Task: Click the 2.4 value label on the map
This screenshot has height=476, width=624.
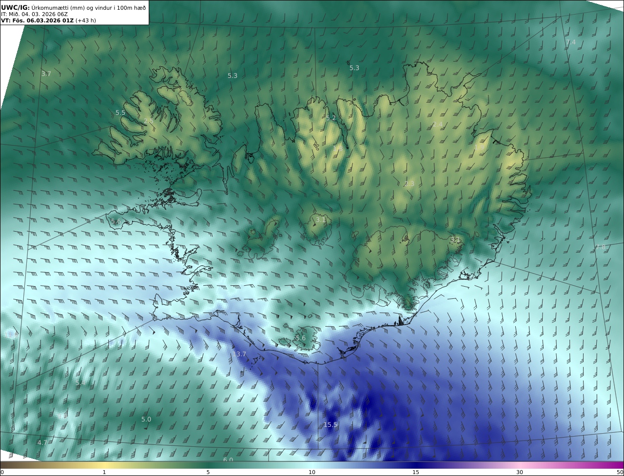Action: click(x=438, y=125)
